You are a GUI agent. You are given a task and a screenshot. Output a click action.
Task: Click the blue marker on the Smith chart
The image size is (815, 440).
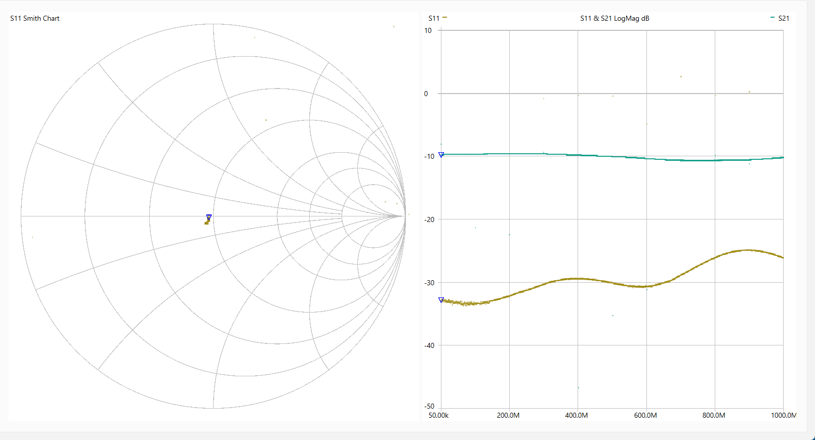tap(209, 217)
